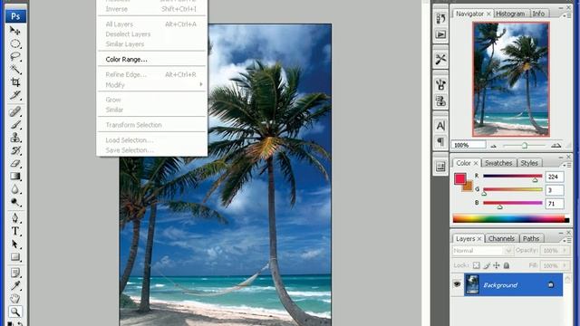Select the Hand tool
Screen dimensions: 580x326
(14, 299)
